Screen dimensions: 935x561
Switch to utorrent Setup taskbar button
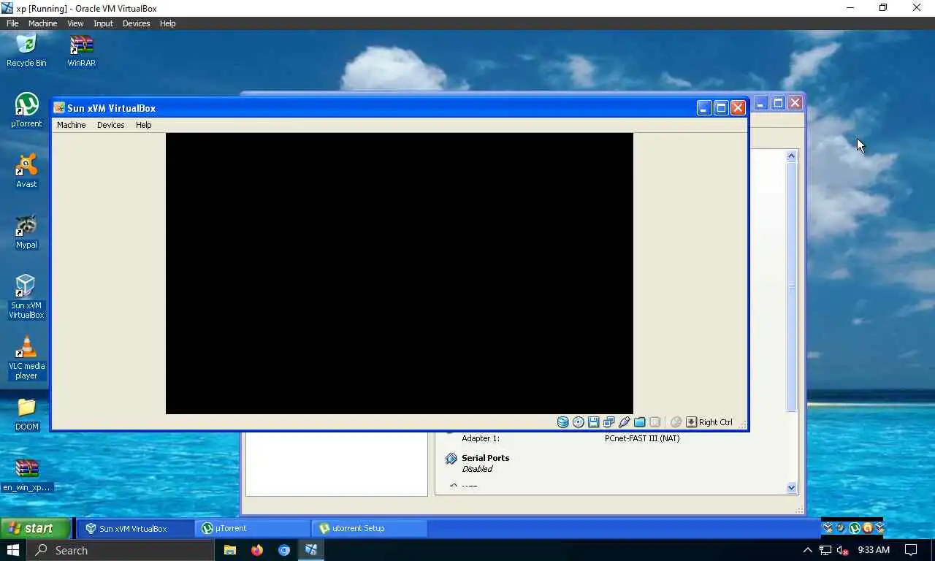370,528
